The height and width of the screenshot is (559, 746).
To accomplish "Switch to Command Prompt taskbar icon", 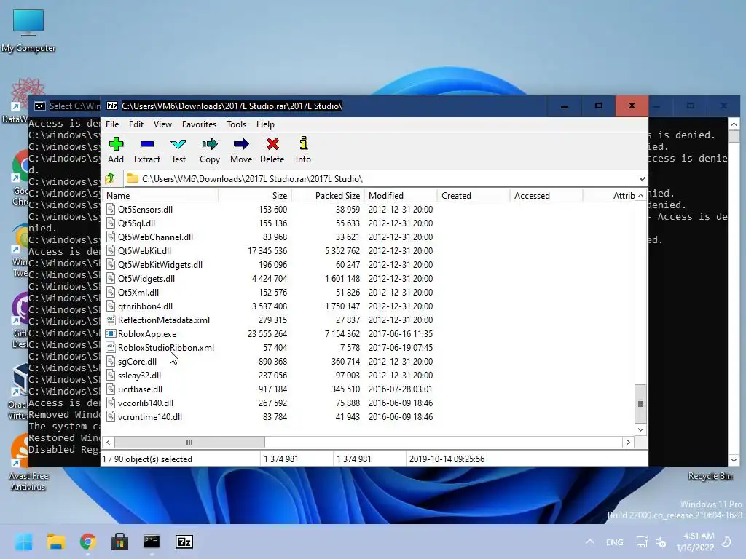I will (152, 542).
